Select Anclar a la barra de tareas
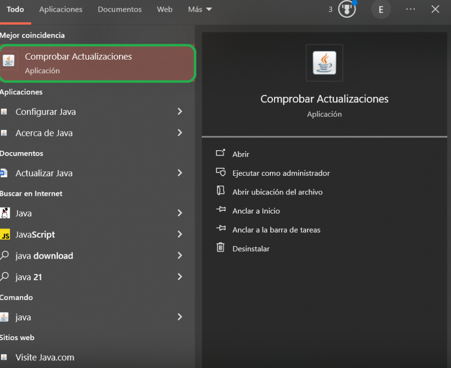Image resolution: width=451 pixels, height=368 pixels. [276, 230]
